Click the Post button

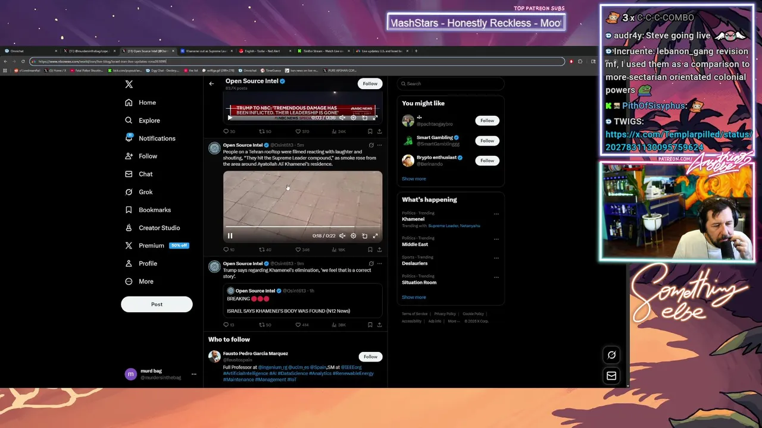pyautogui.click(x=157, y=304)
